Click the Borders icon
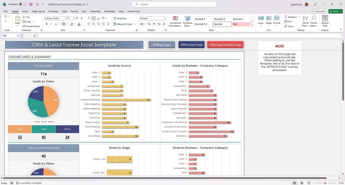 point(63,24)
